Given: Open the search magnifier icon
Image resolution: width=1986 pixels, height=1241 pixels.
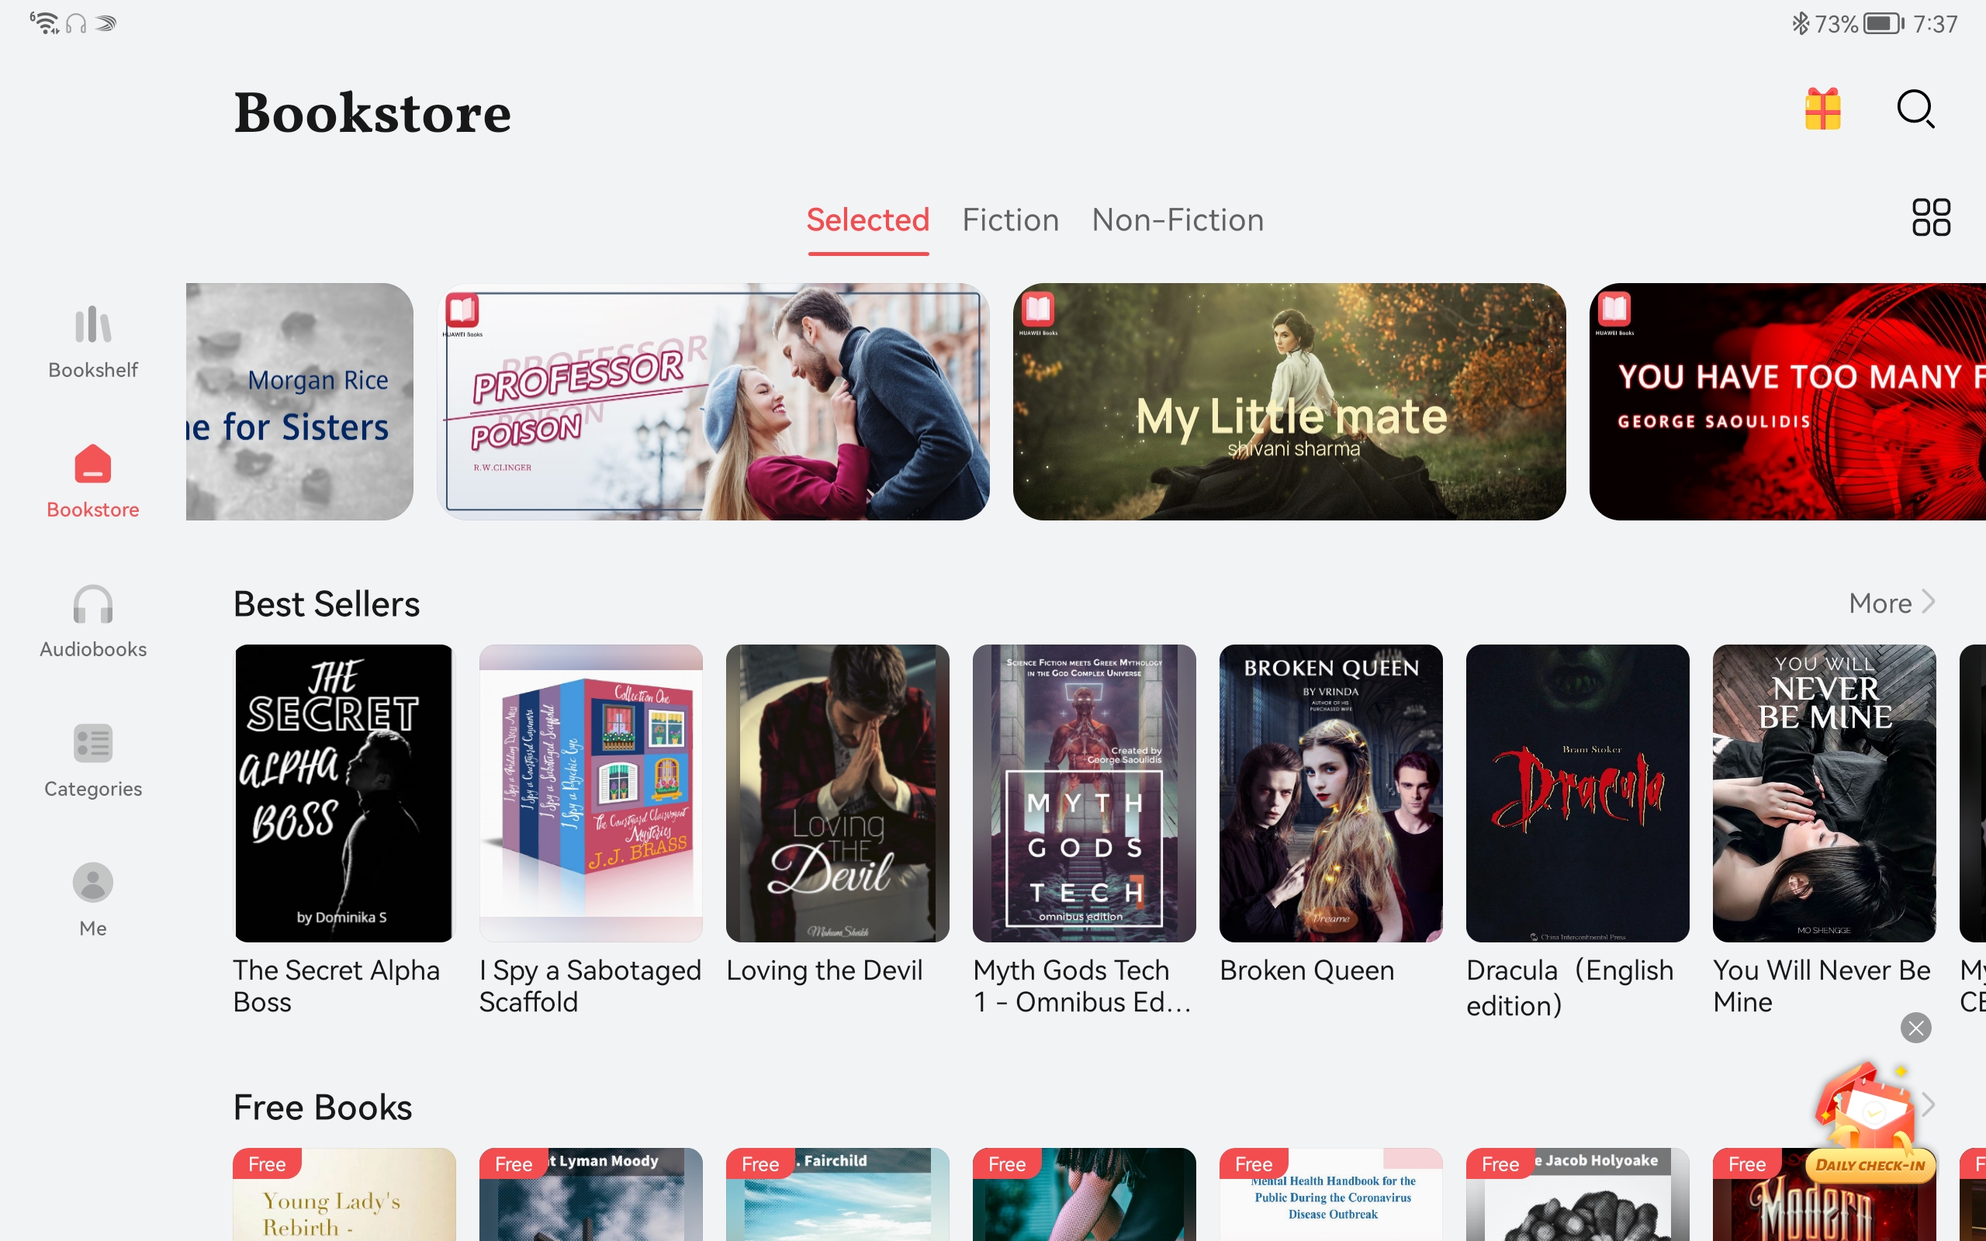Looking at the screenshot, I should 1916,109.
